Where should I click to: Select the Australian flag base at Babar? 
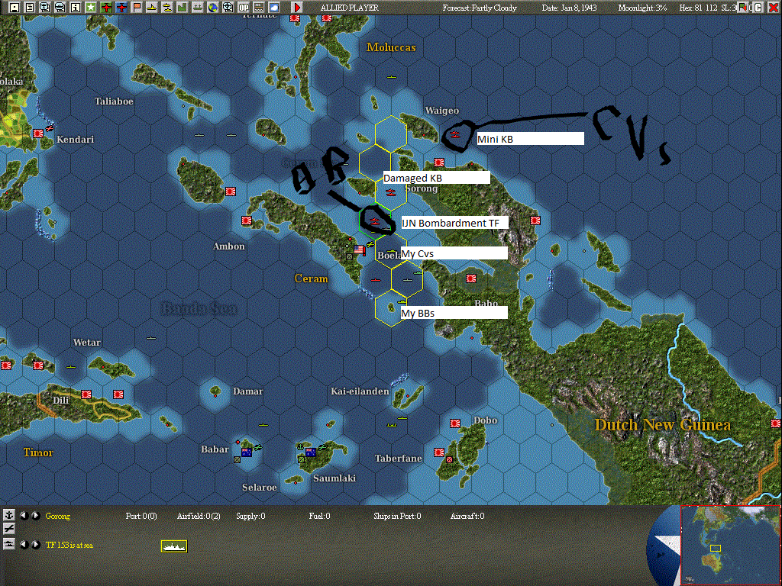tap(247, 452)
